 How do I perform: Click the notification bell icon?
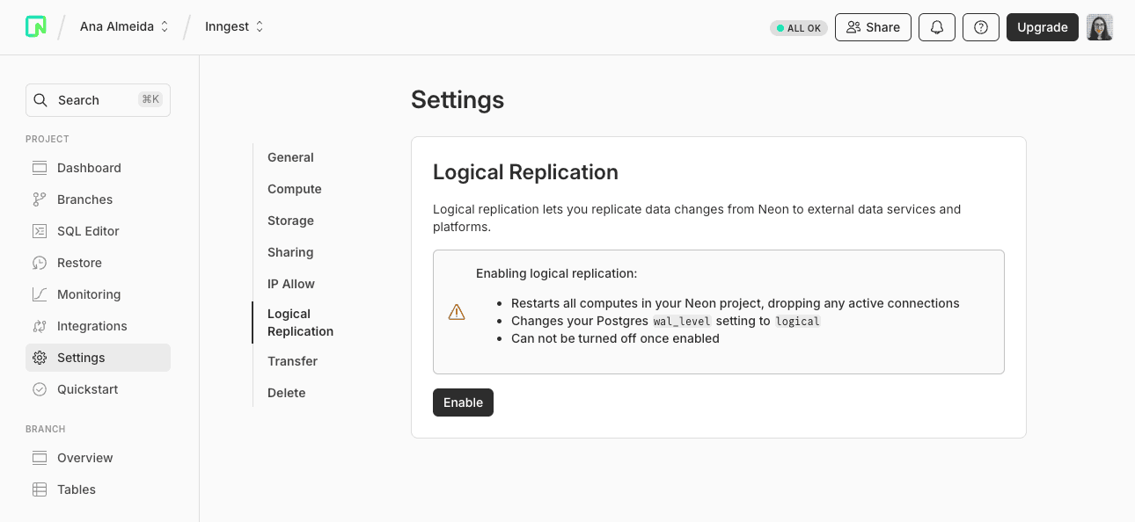click(x=936, y=27)
